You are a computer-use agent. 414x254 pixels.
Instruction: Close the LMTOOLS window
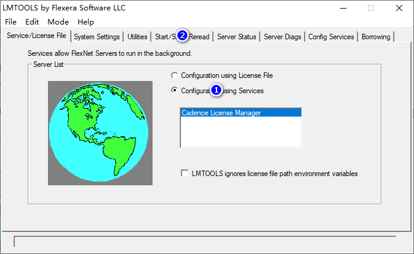point(399,8)
